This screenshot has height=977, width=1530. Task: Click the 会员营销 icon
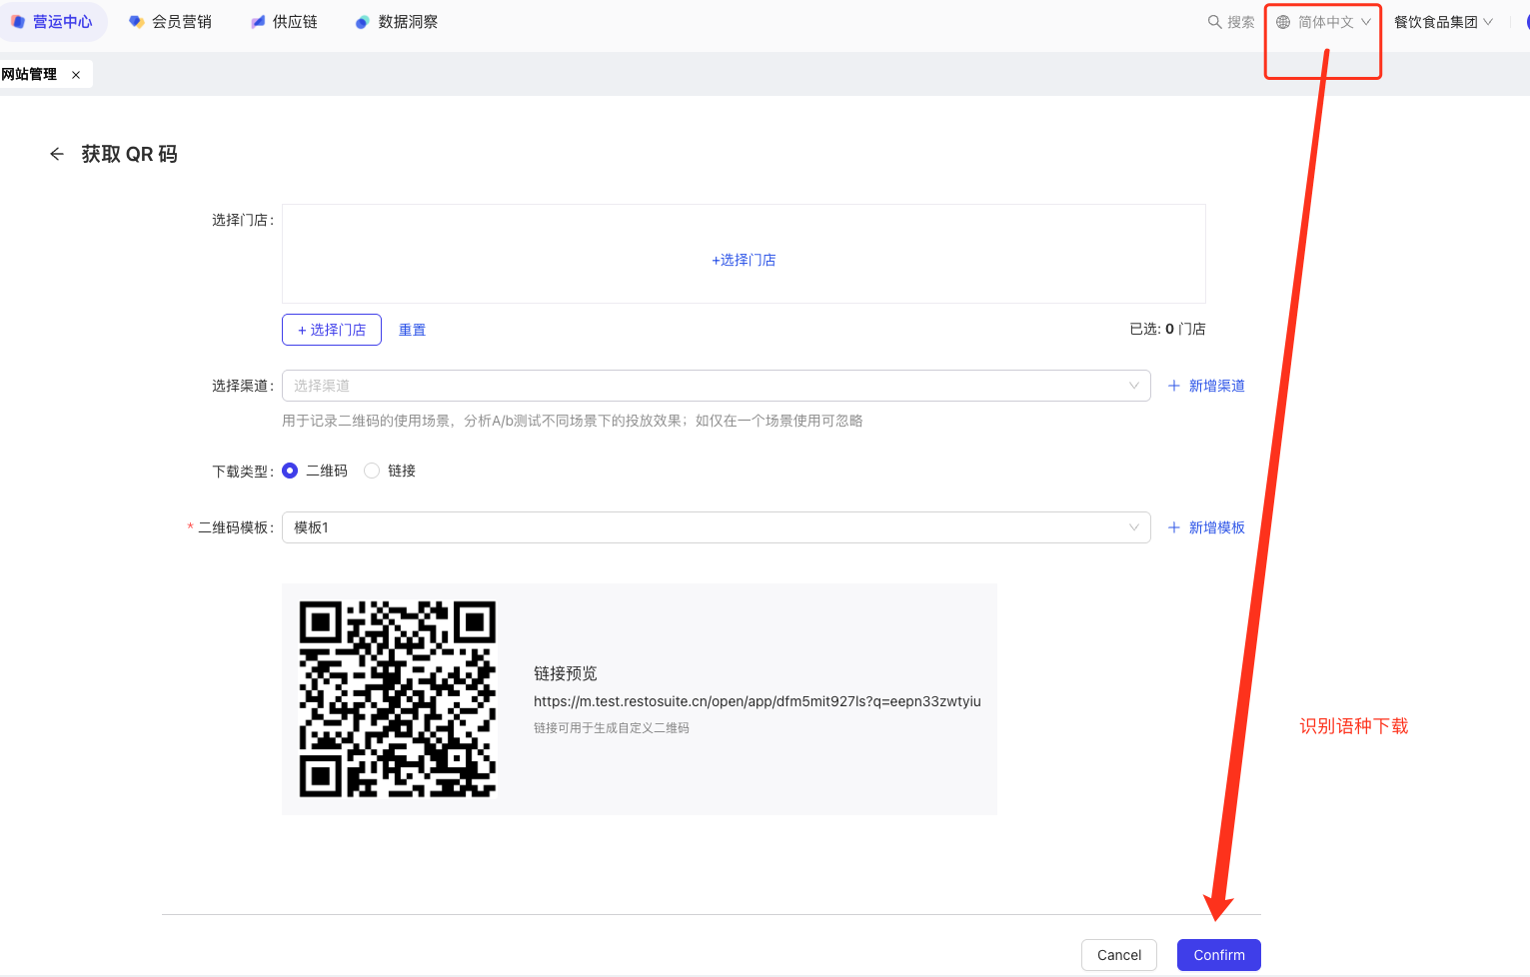137,22
